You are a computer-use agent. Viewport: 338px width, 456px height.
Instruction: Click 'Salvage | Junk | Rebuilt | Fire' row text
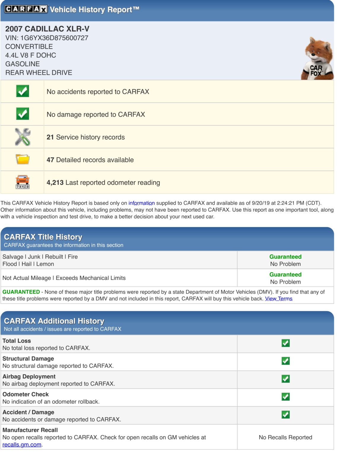pyautogui.click(x=40, y=257)
